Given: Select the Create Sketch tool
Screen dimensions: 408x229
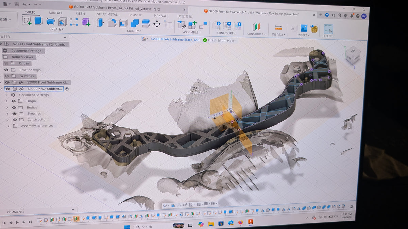Looking at the screenshot, I should [x=27, y=21].
